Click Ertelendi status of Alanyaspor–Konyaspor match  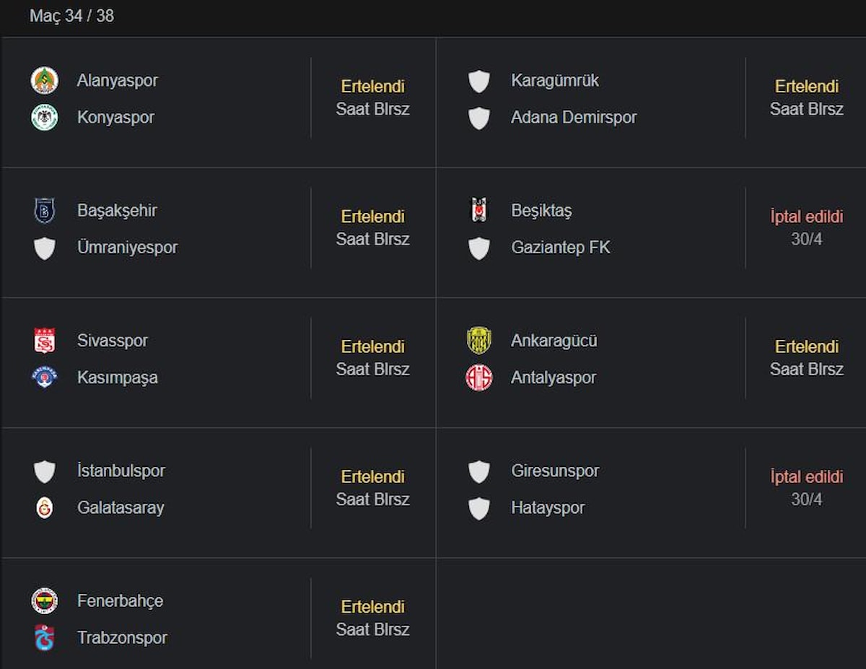pos(372,87)
